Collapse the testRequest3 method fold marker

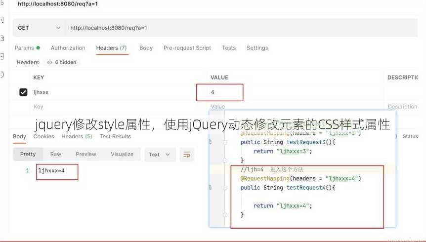[225, 142]
